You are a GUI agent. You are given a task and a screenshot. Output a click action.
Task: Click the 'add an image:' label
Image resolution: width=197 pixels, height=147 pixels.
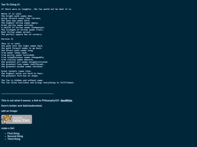[9, 111]
